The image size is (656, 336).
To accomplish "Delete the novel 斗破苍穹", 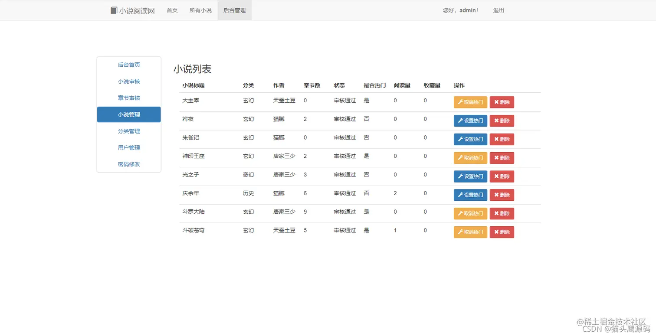I will (x=502, y=232).
